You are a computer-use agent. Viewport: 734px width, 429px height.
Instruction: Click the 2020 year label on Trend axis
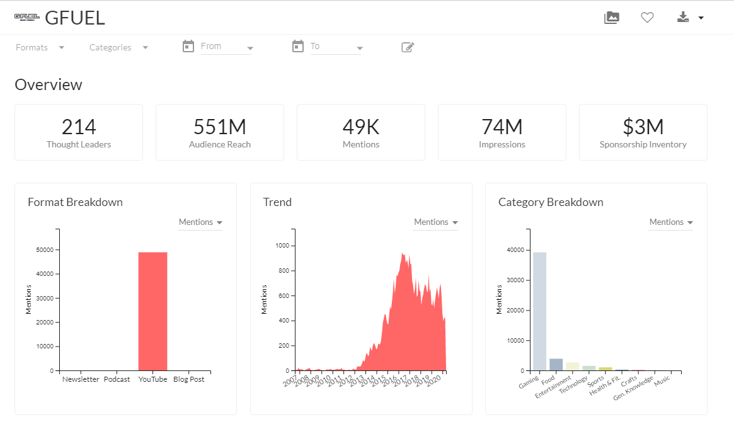pyautogui.click(x=434, y=380)
